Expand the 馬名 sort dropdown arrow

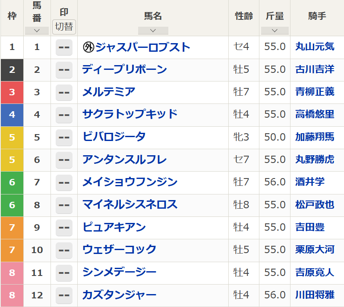point(153,31)
